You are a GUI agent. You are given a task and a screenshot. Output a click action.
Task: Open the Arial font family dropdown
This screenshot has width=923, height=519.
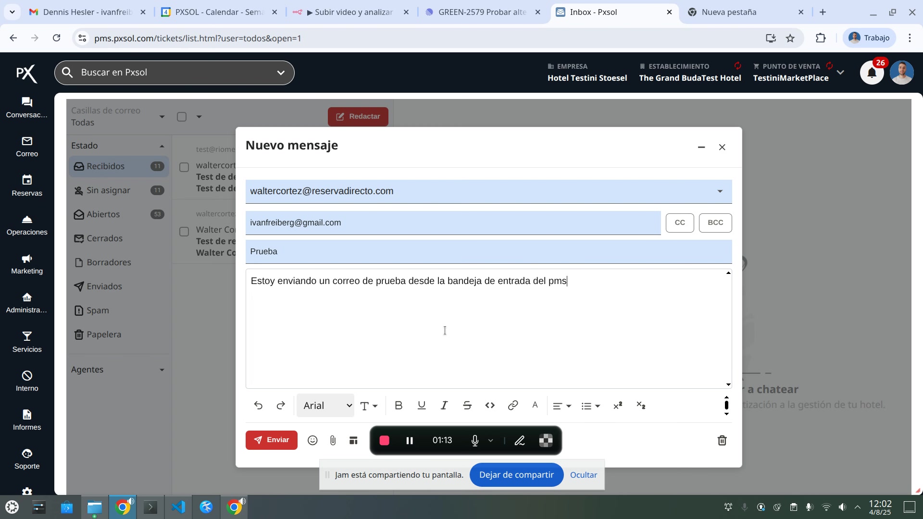(325, 406)
